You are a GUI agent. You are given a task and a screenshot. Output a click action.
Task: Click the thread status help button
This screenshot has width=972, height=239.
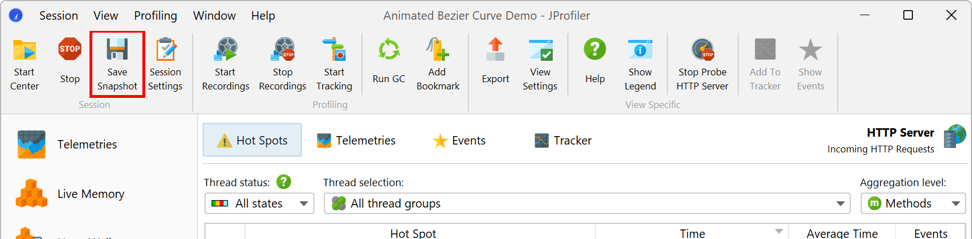click(x=284, y=182)
